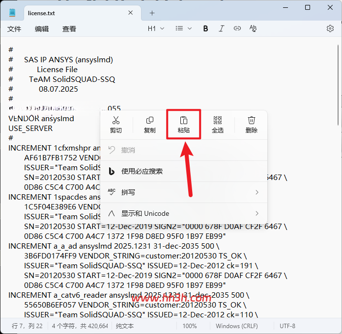Click the Notepad app icon in title bar
Image resolution: width=342 pixels, height=334 pixels.
[x=12, y=13]
